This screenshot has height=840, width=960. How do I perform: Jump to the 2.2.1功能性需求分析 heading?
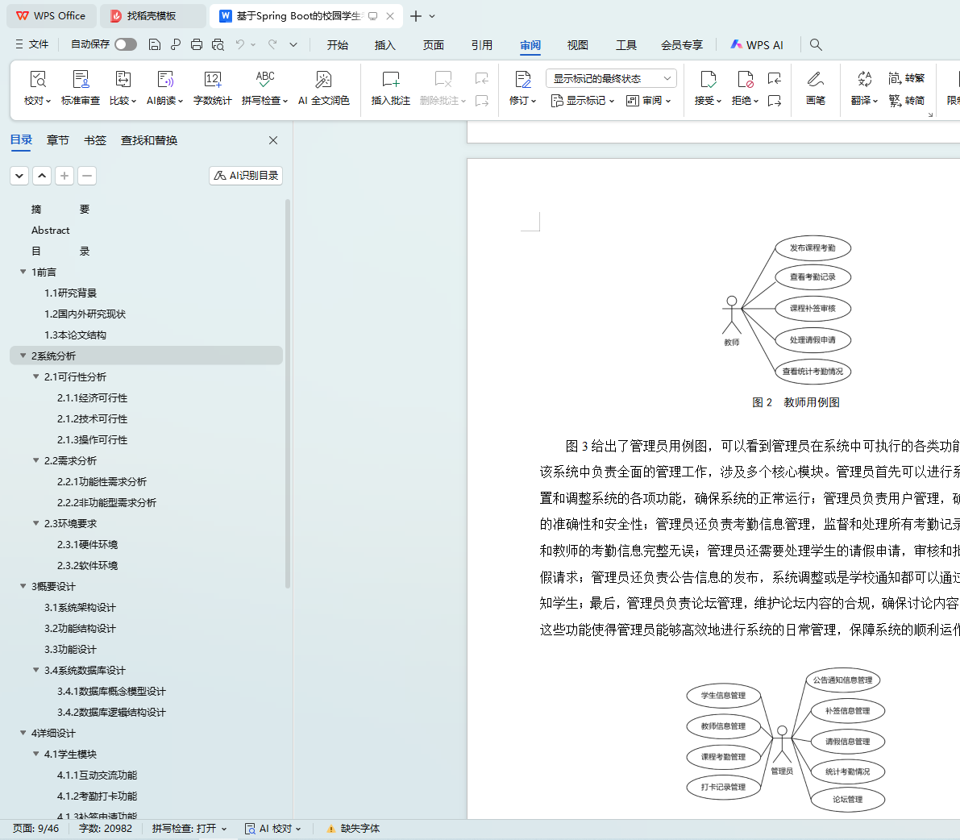tap(102, 481)
